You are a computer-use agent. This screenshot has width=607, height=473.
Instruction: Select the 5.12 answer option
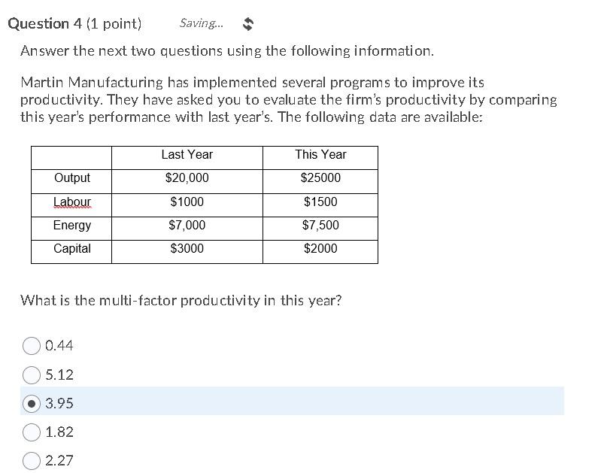tap(32, 374)
